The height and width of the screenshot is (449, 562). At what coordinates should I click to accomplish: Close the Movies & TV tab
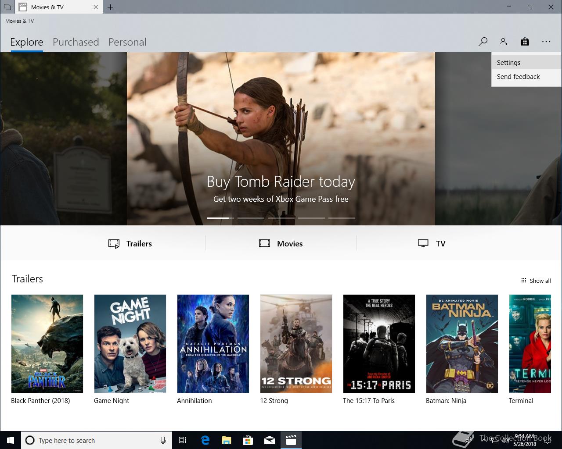coord(96,7)
